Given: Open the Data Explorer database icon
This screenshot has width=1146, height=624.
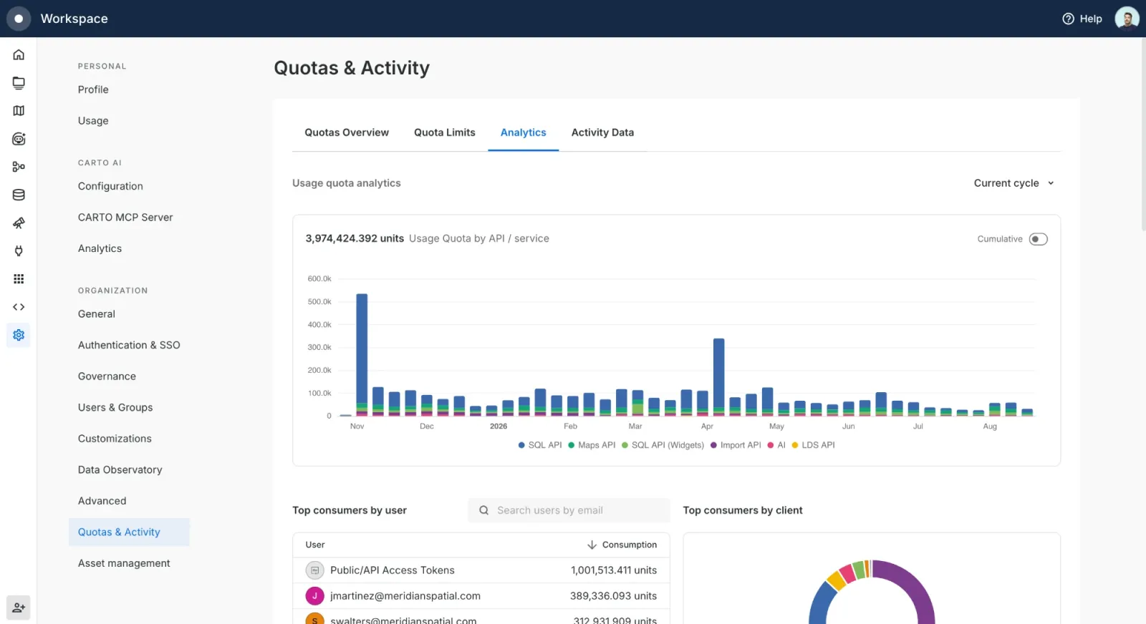Looking at the screenshot, I should coord(19,195).
